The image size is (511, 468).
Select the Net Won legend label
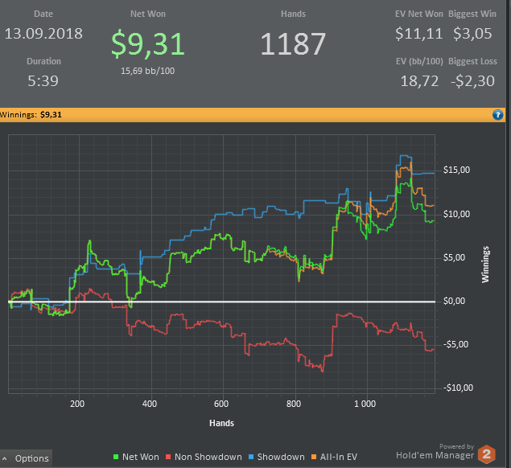(x=141, y=457)
